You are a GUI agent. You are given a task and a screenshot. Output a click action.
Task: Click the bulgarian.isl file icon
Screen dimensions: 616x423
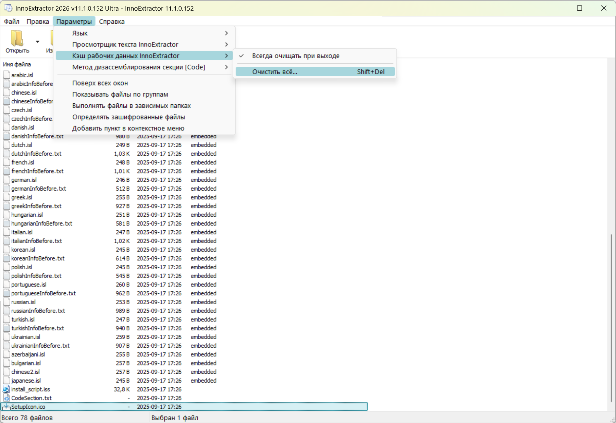(x=7, y=363)
